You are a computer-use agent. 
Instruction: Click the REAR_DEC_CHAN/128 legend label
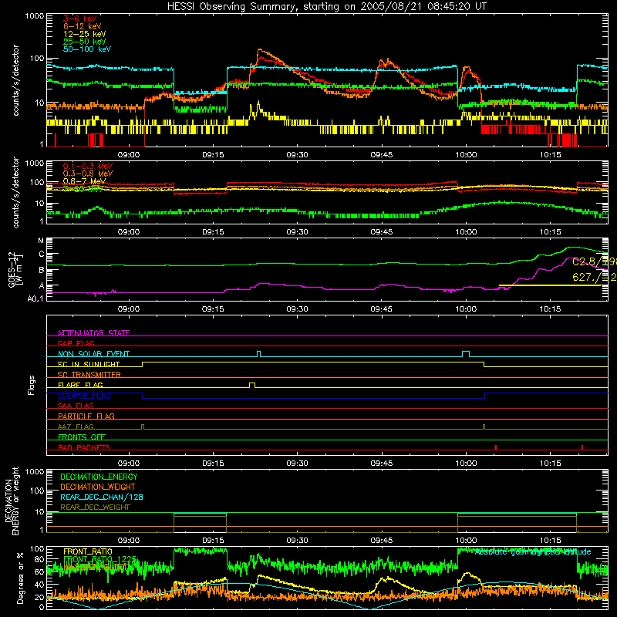click(102, 497)
